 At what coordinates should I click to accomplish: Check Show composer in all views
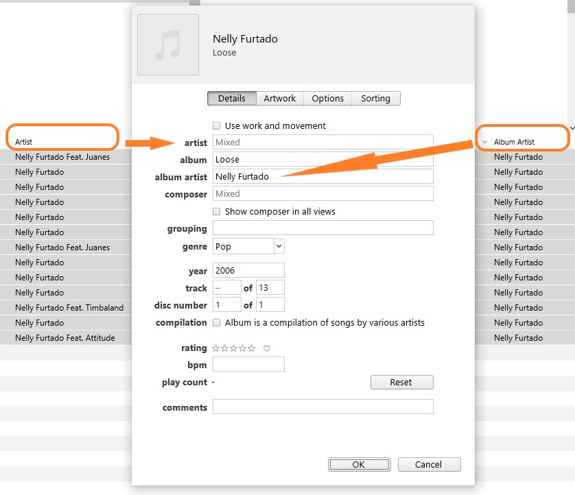(217, 211)
